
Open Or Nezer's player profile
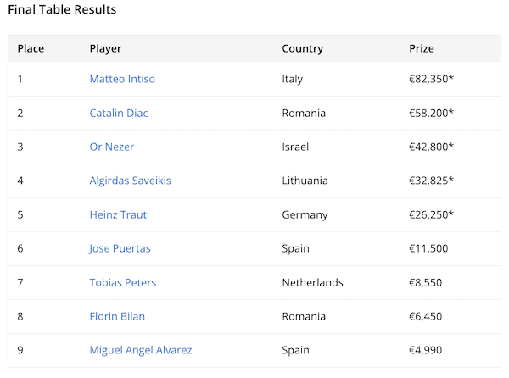[112, 147]
